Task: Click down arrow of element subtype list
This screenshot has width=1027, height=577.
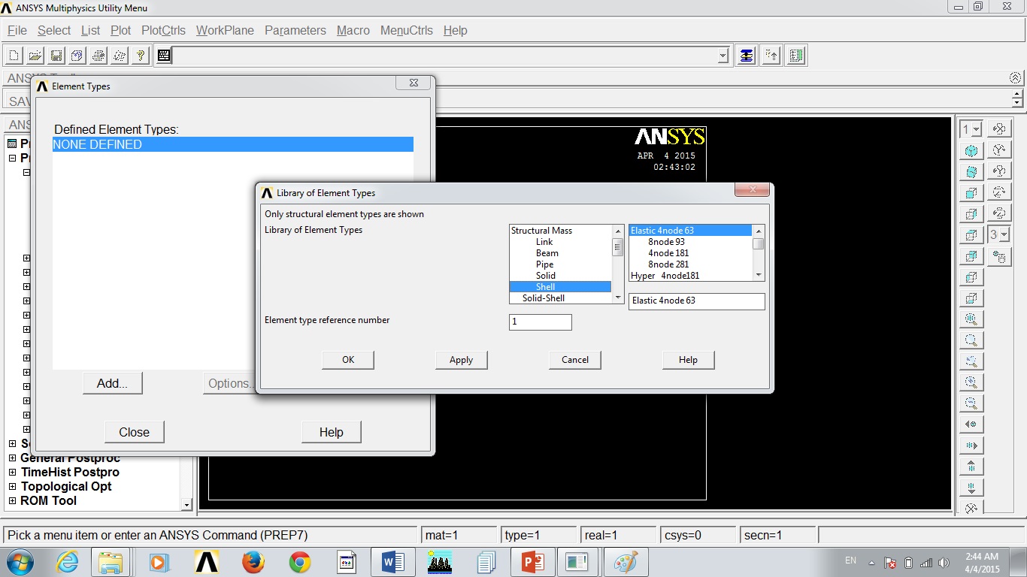Action: click(x=759, y=276)
